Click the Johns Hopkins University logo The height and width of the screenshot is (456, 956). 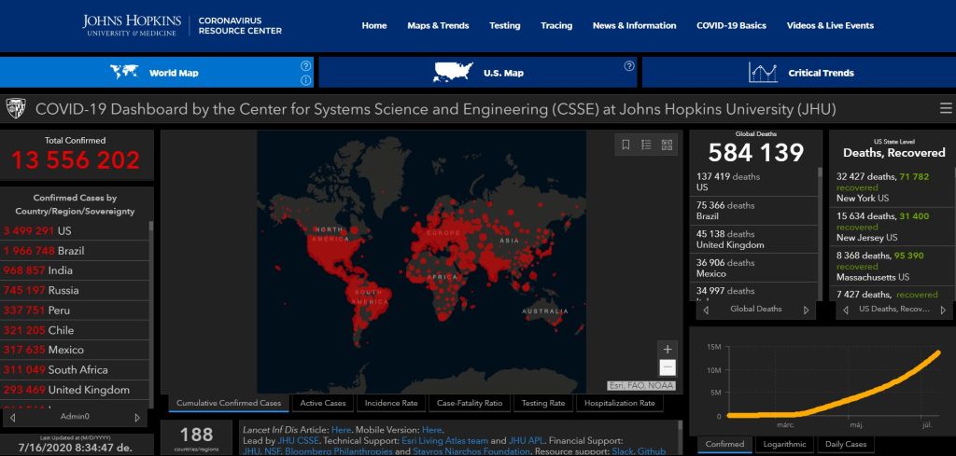(132, 25)
